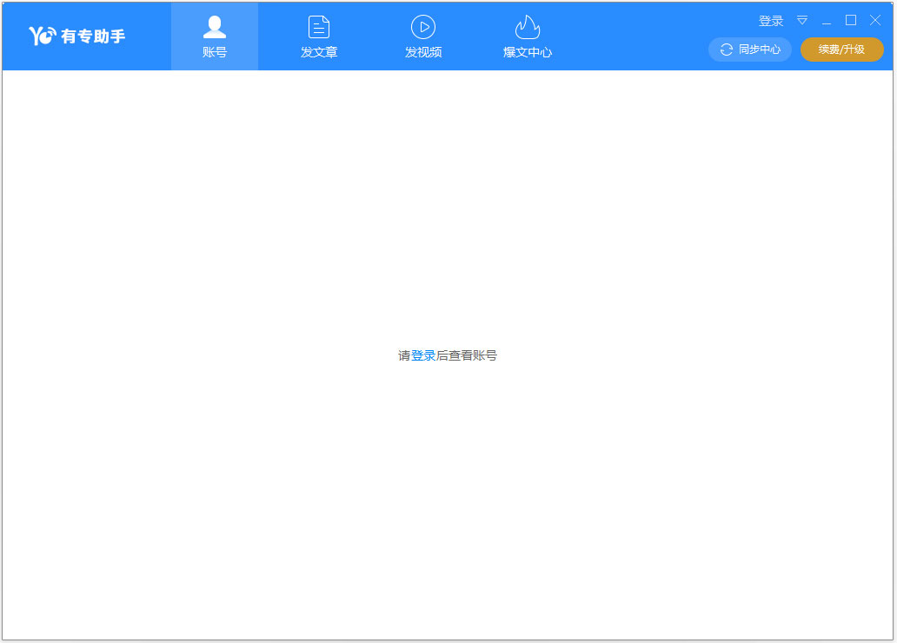This screenshot has height=643, width=897.
Task: Minimize the 有专助手 window
Action: 827,21
